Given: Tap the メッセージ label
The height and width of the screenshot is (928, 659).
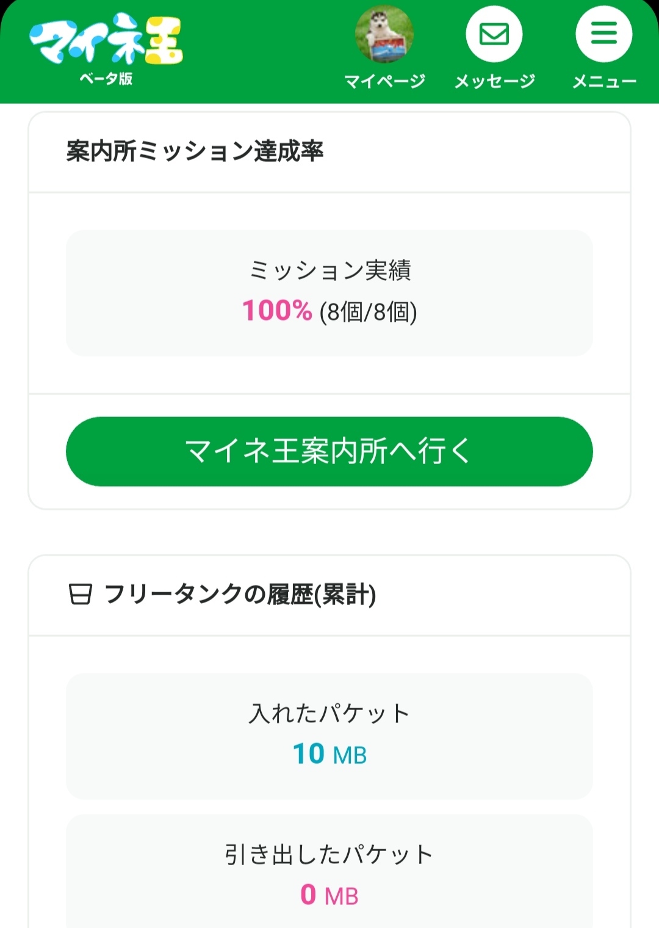Looking at the screenshot, I should (494, 81).
